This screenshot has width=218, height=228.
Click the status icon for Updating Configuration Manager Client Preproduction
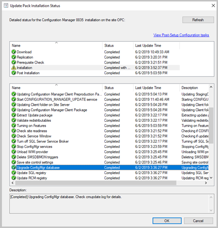point(14,94)
